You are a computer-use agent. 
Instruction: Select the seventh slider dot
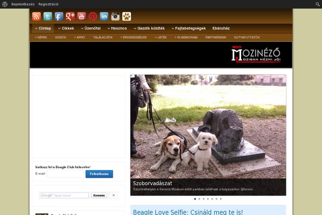pyautogui.click(x=221, y=199)
